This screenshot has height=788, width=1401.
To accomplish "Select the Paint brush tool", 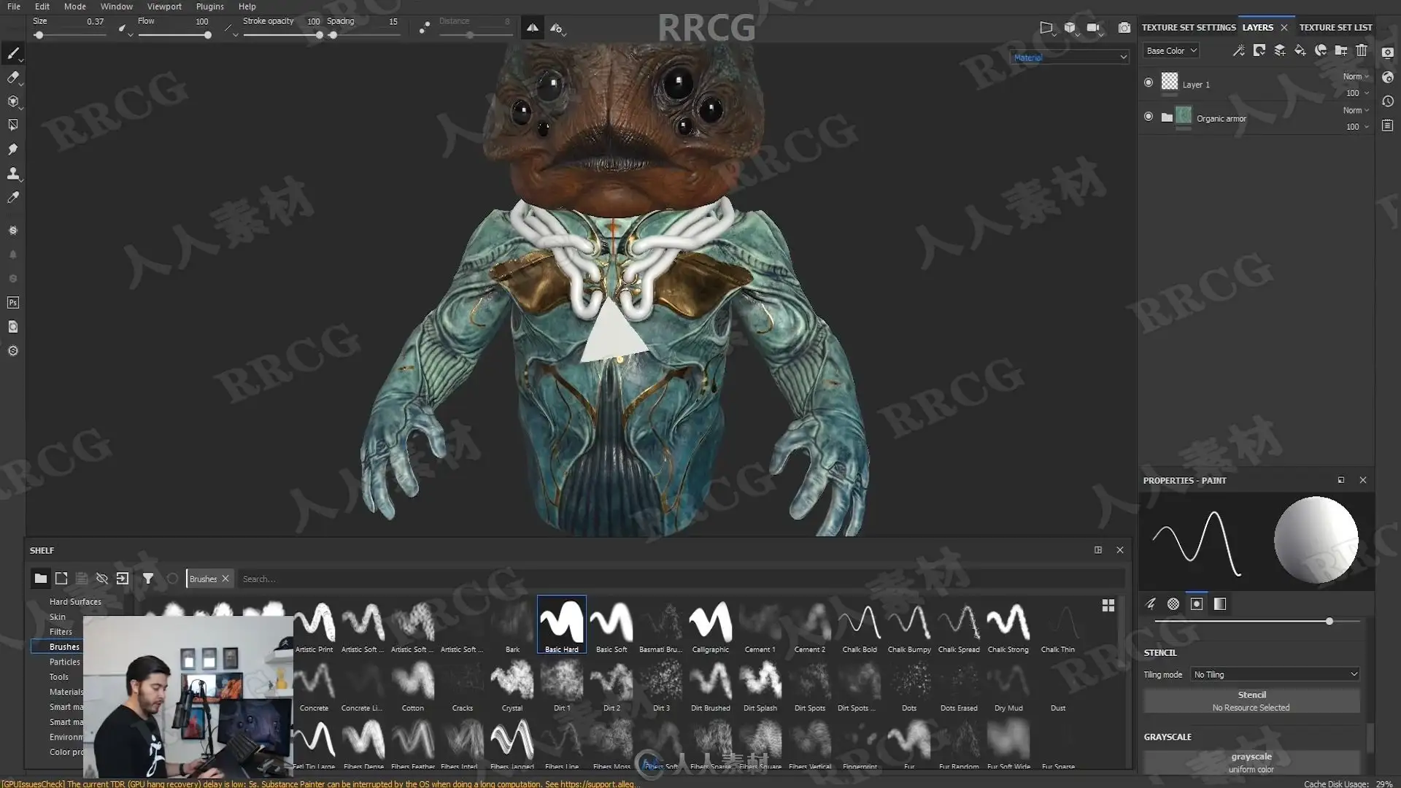I will pyautogui.click(x=13, y=53).
